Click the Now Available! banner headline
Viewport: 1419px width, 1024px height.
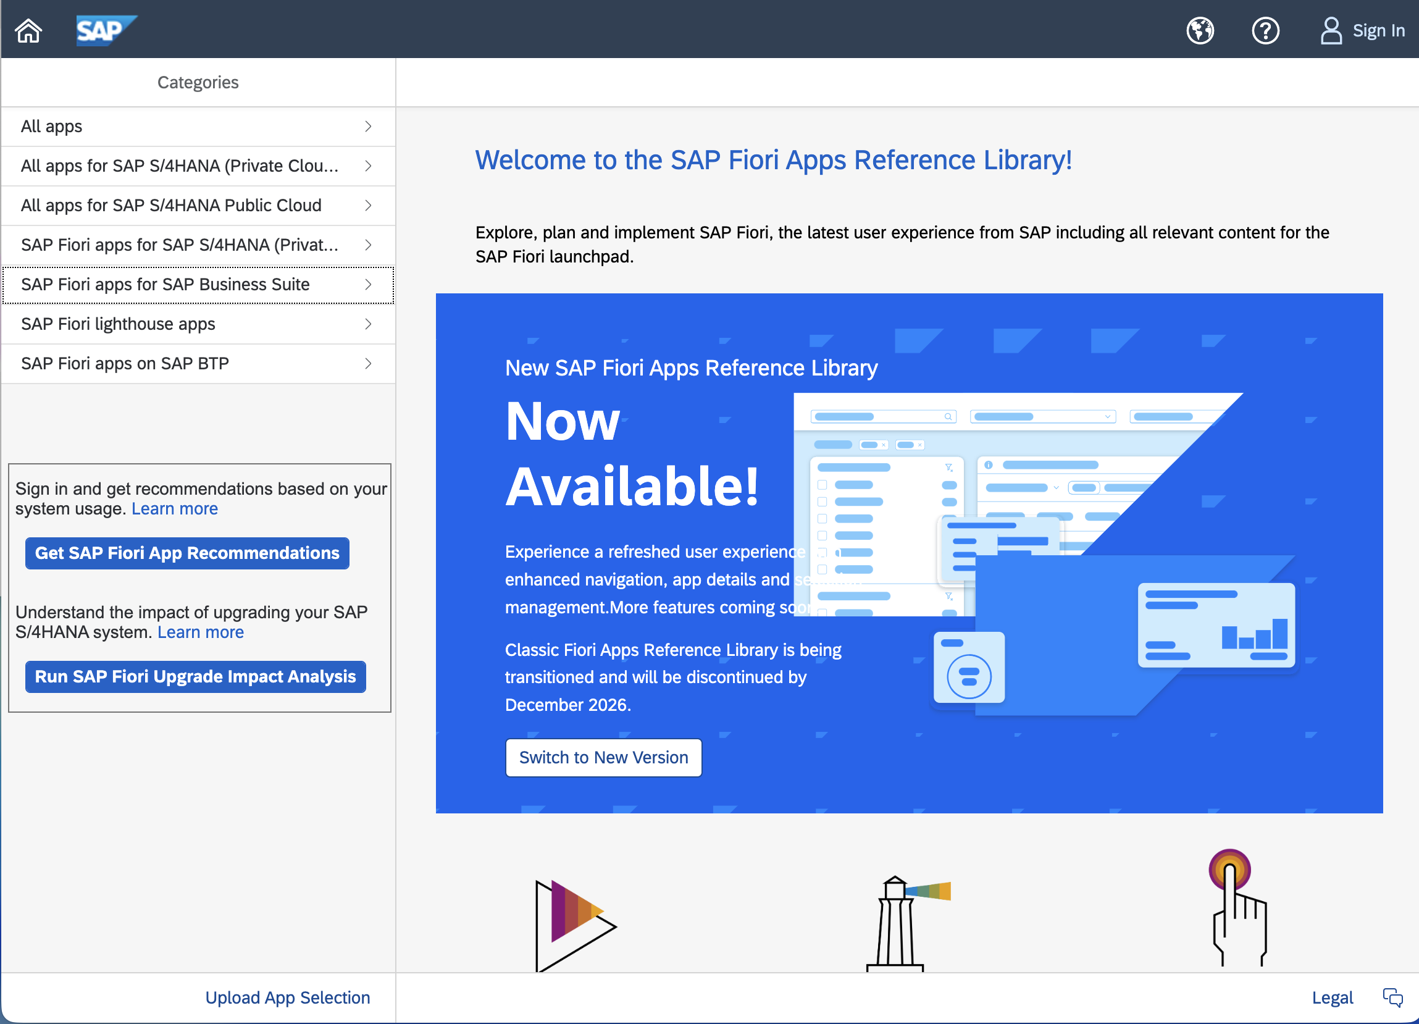pos(631,453)
